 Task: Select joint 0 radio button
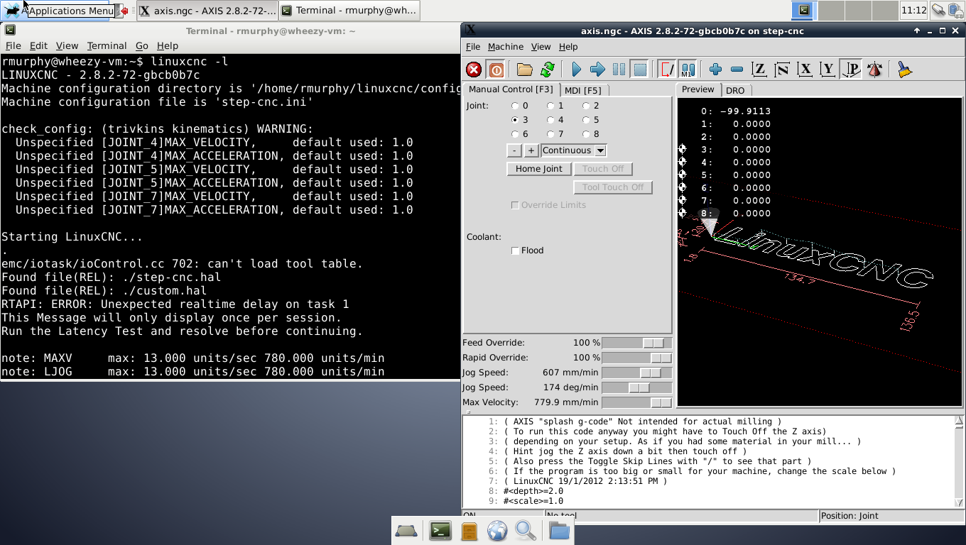point(515,106)
